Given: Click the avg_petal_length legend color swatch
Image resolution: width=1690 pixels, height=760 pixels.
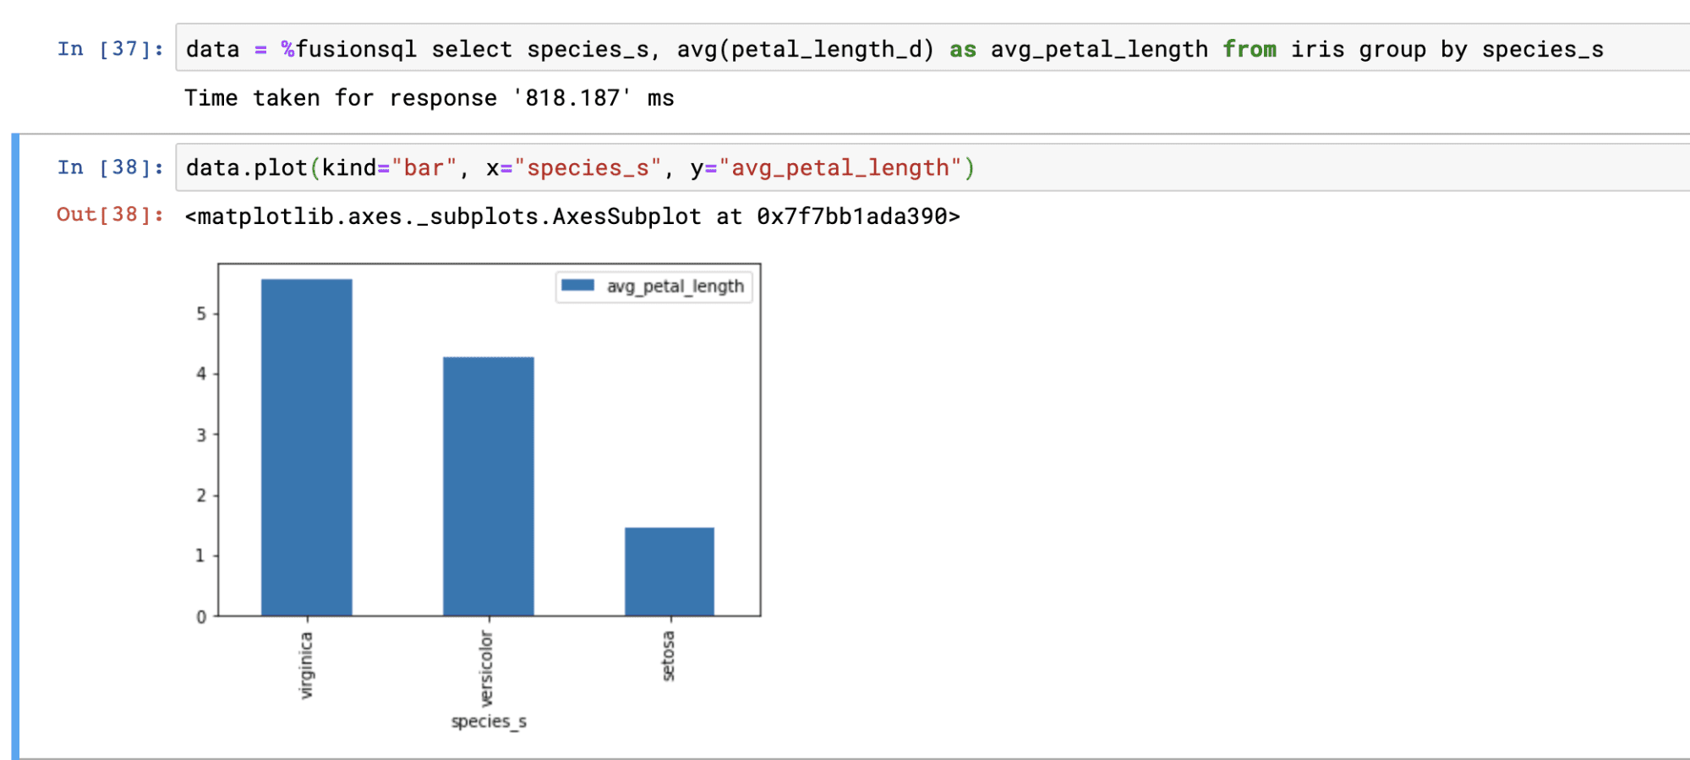Looking at the screenshot, I should 578,286.
